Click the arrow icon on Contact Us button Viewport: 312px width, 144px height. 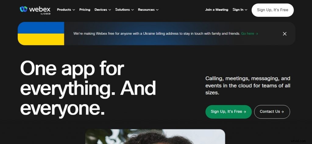[282, 112]
